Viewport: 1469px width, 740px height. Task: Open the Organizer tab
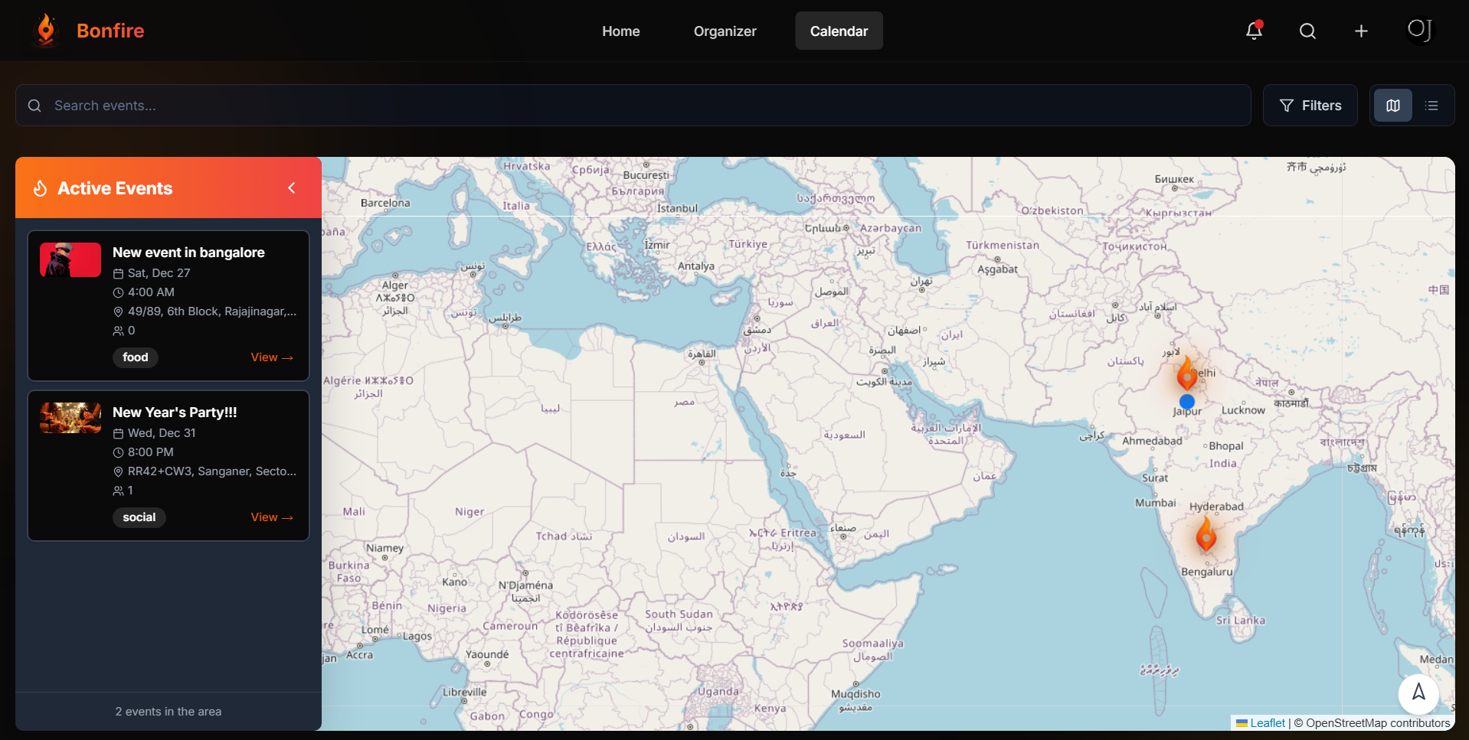tap(725, 31)
